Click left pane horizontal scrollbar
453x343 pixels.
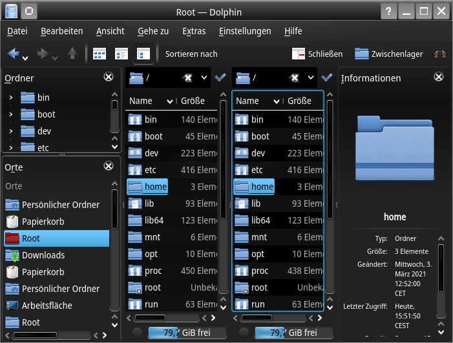[x=167, y=318]
